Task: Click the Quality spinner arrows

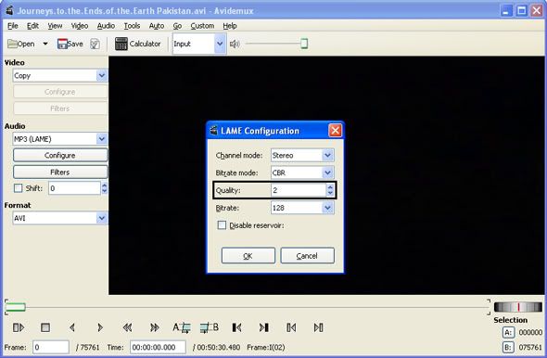Action: [x=330, y=190]
